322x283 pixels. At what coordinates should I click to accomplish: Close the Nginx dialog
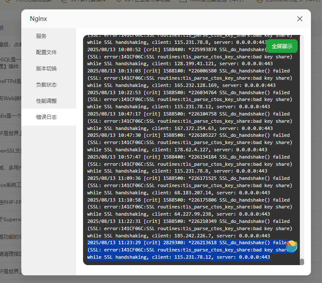tap(299, 19)
